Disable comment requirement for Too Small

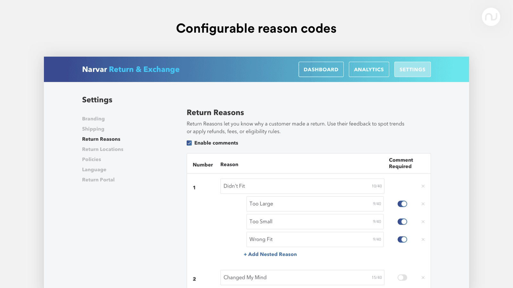pyautogui.click(x=402, y=221)
